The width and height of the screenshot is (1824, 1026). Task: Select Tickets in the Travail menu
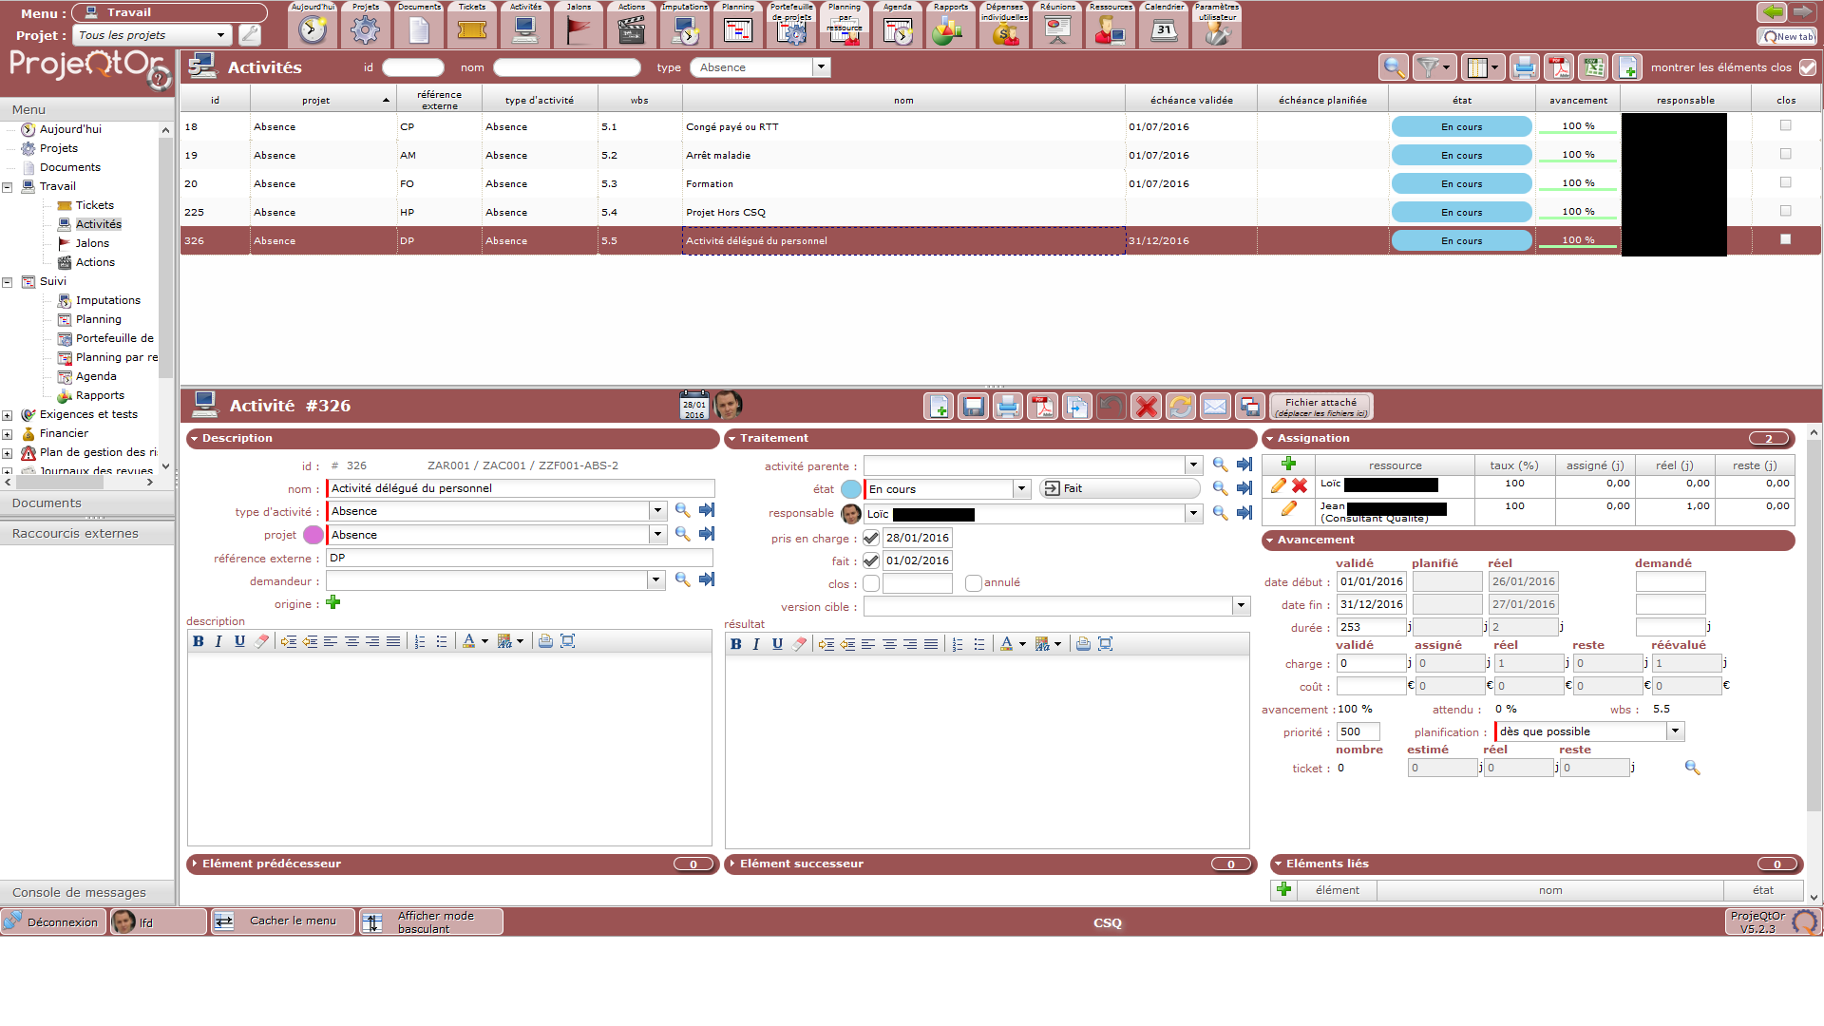coord(94,205)
